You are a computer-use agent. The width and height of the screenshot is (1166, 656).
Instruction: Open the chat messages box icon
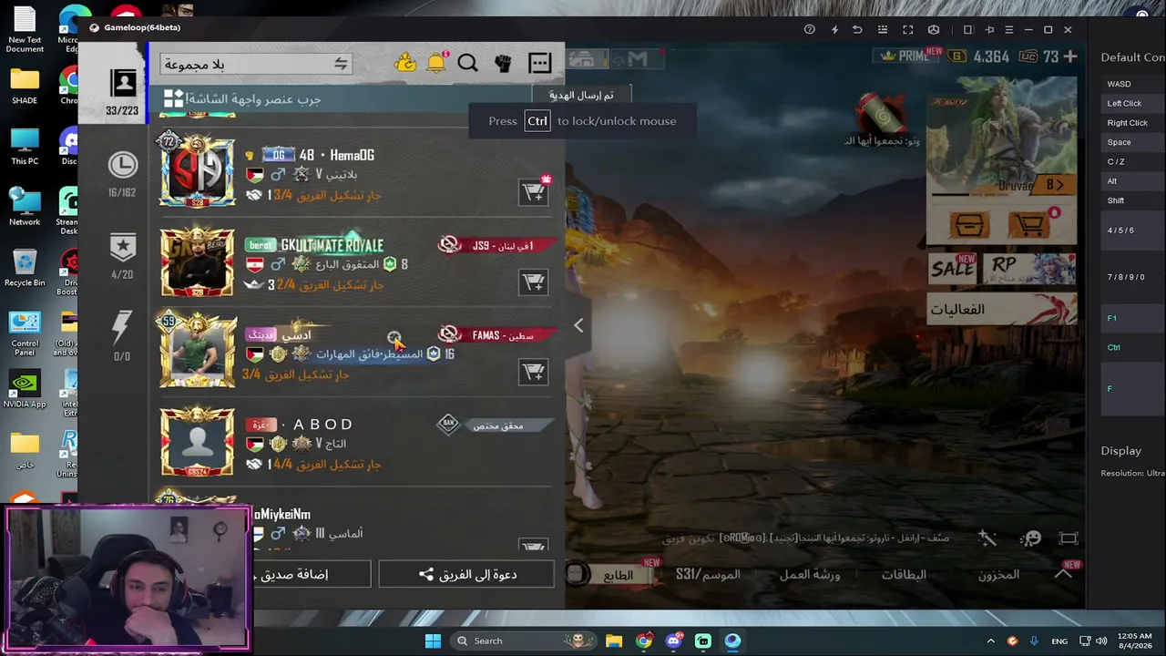point(540,63)
